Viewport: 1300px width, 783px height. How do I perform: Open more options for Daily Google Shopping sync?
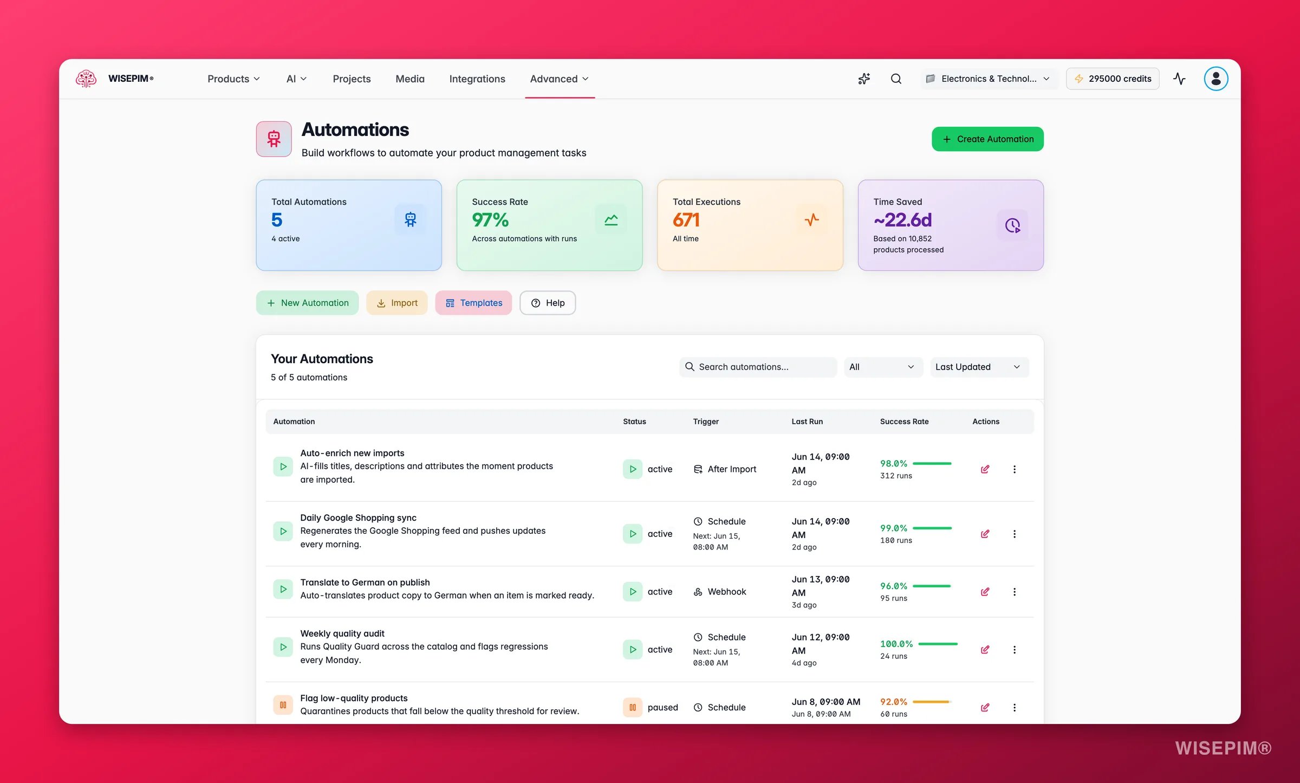tap(1014, 534)
